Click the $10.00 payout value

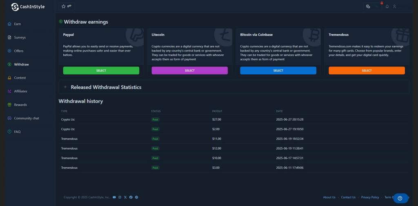217,158
